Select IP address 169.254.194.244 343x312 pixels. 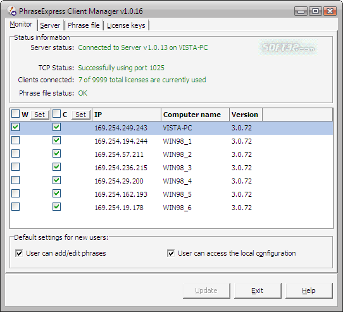121,141
